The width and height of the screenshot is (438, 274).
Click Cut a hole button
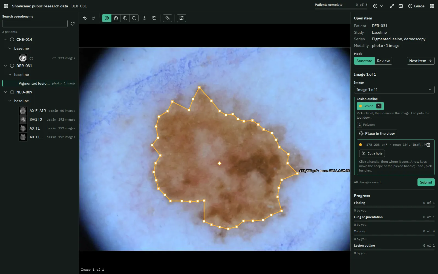tap(372, 153)
